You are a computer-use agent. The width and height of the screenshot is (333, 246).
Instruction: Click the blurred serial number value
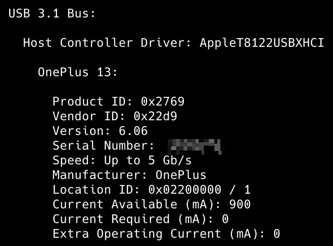[195, 145]
